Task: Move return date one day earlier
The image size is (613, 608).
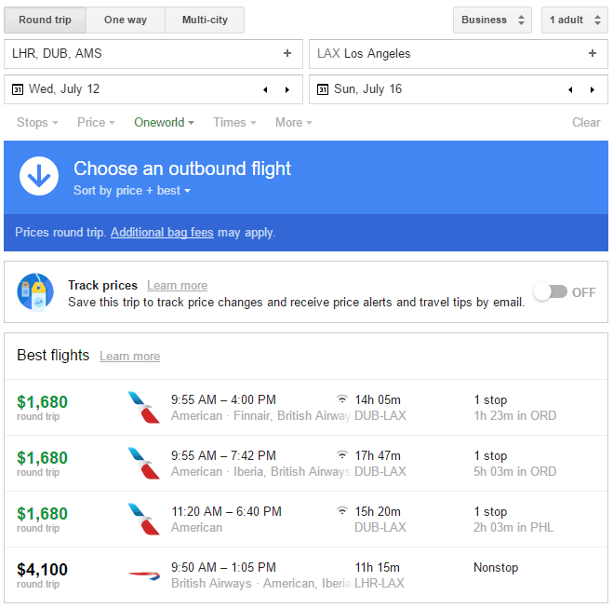Action: pyautogui.click(x=570, y=89)
